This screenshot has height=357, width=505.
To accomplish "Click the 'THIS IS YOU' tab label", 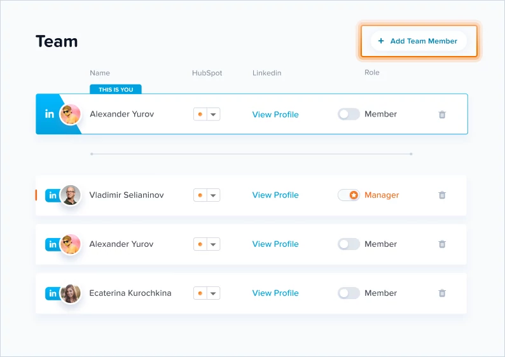I will pyautogui.click(x=116, y=89).
